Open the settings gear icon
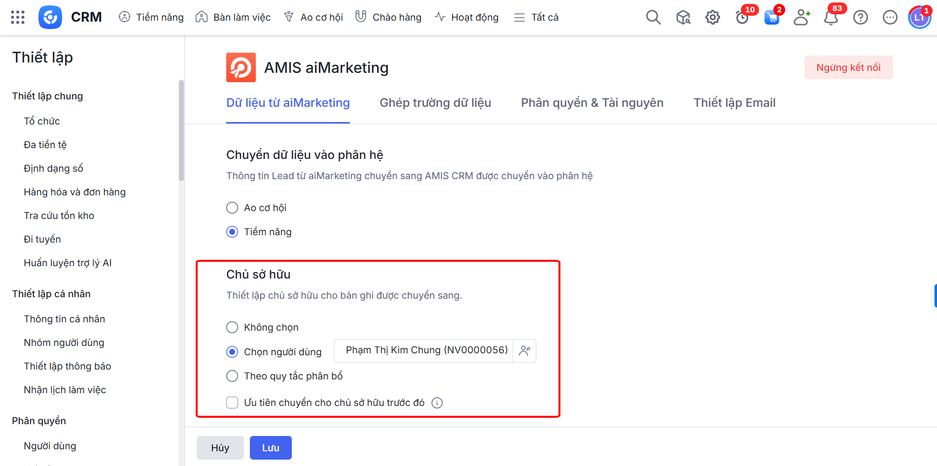The width and height of the screenshot is (937, 466). click(x=712, y=18)
